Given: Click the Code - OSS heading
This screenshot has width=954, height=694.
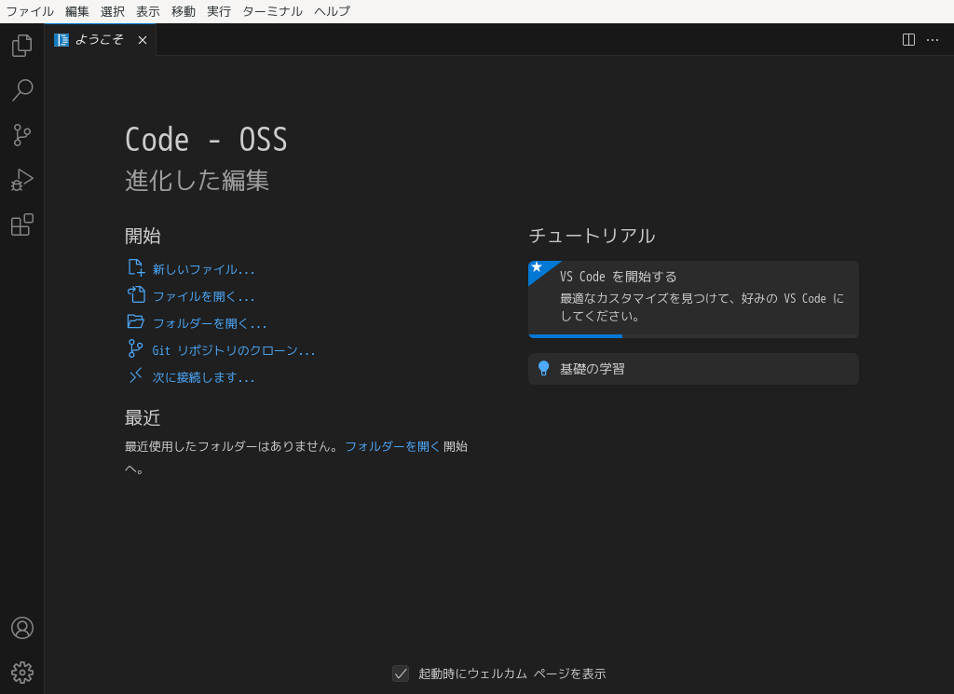Looking at the screenshot, I should (206, 140).
